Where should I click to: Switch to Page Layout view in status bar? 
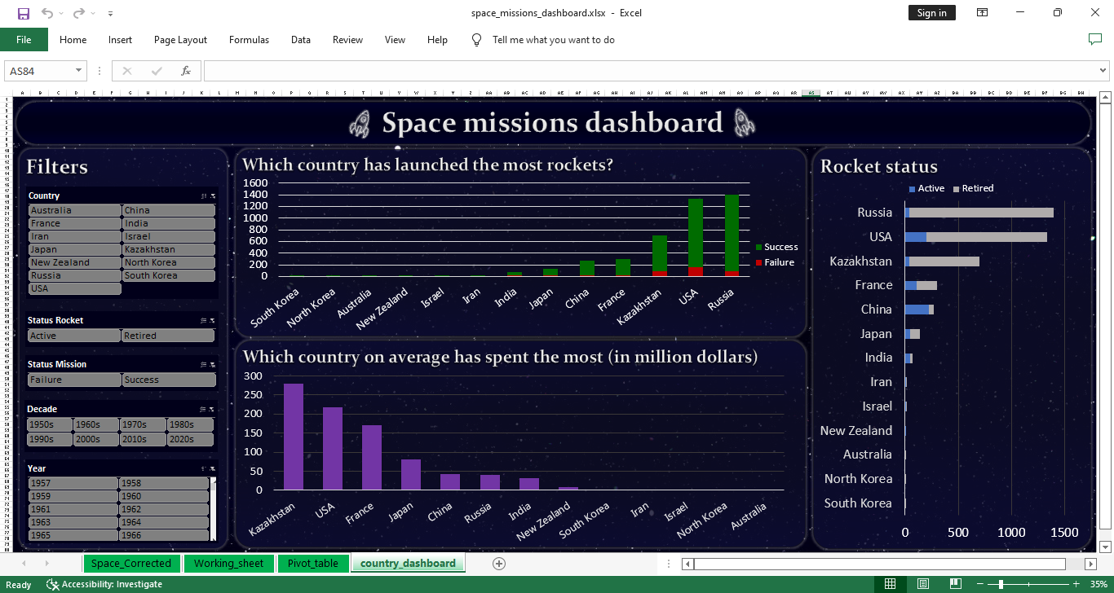point(922,584)
